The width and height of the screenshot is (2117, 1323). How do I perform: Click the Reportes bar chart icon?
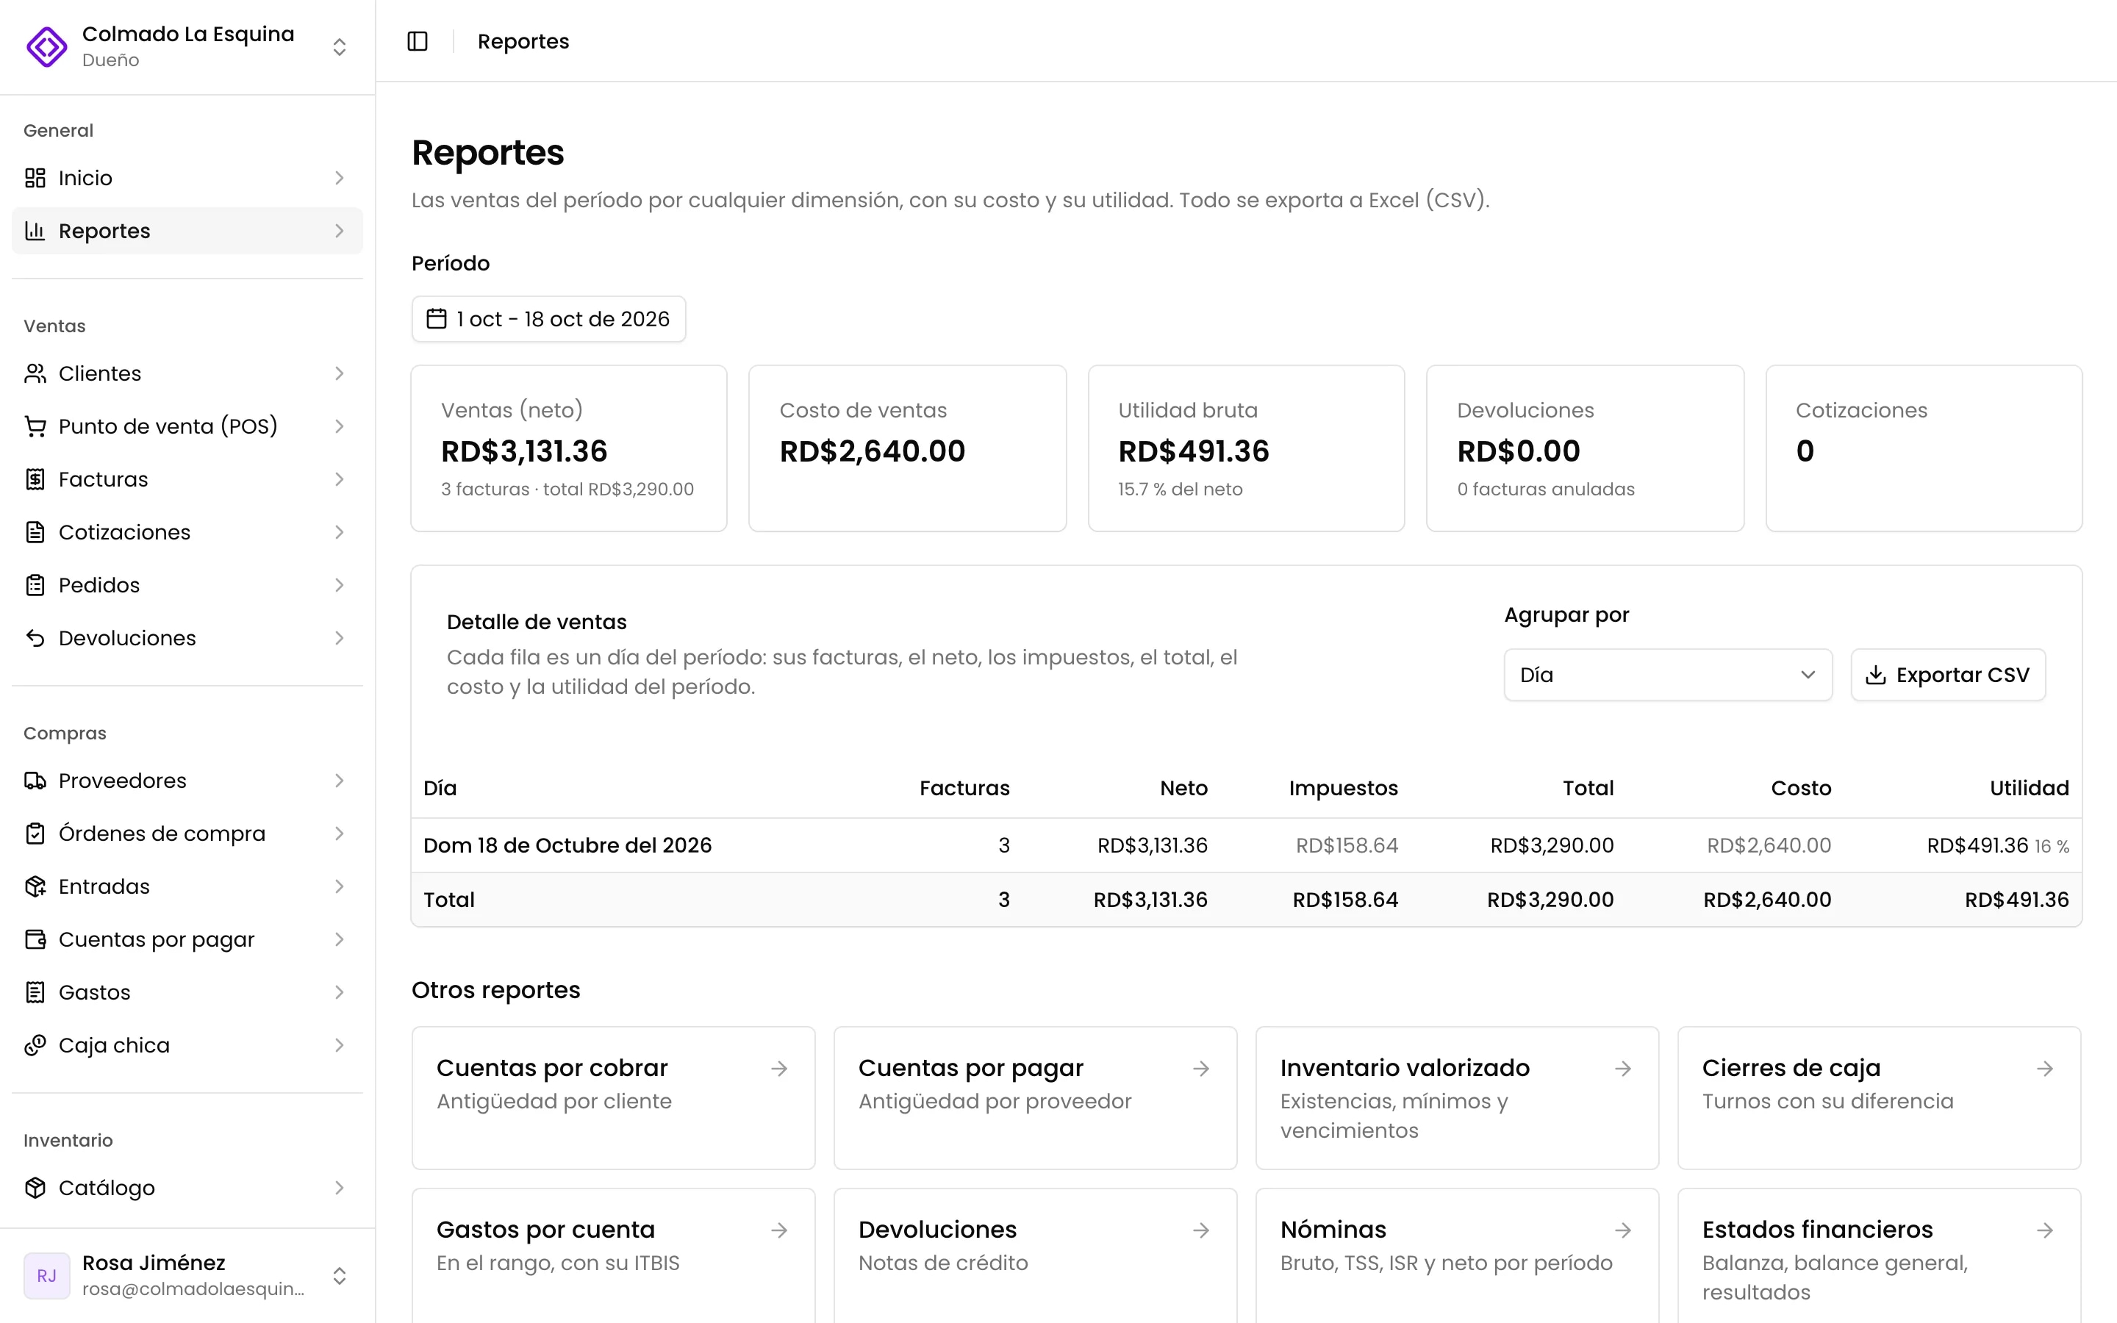(35, 231)
